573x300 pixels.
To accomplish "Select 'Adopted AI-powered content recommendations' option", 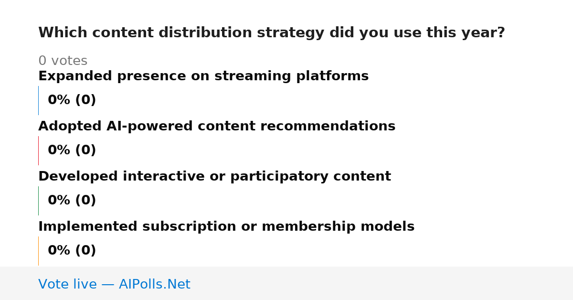I will pyautogui.click(x=217, y=127).
